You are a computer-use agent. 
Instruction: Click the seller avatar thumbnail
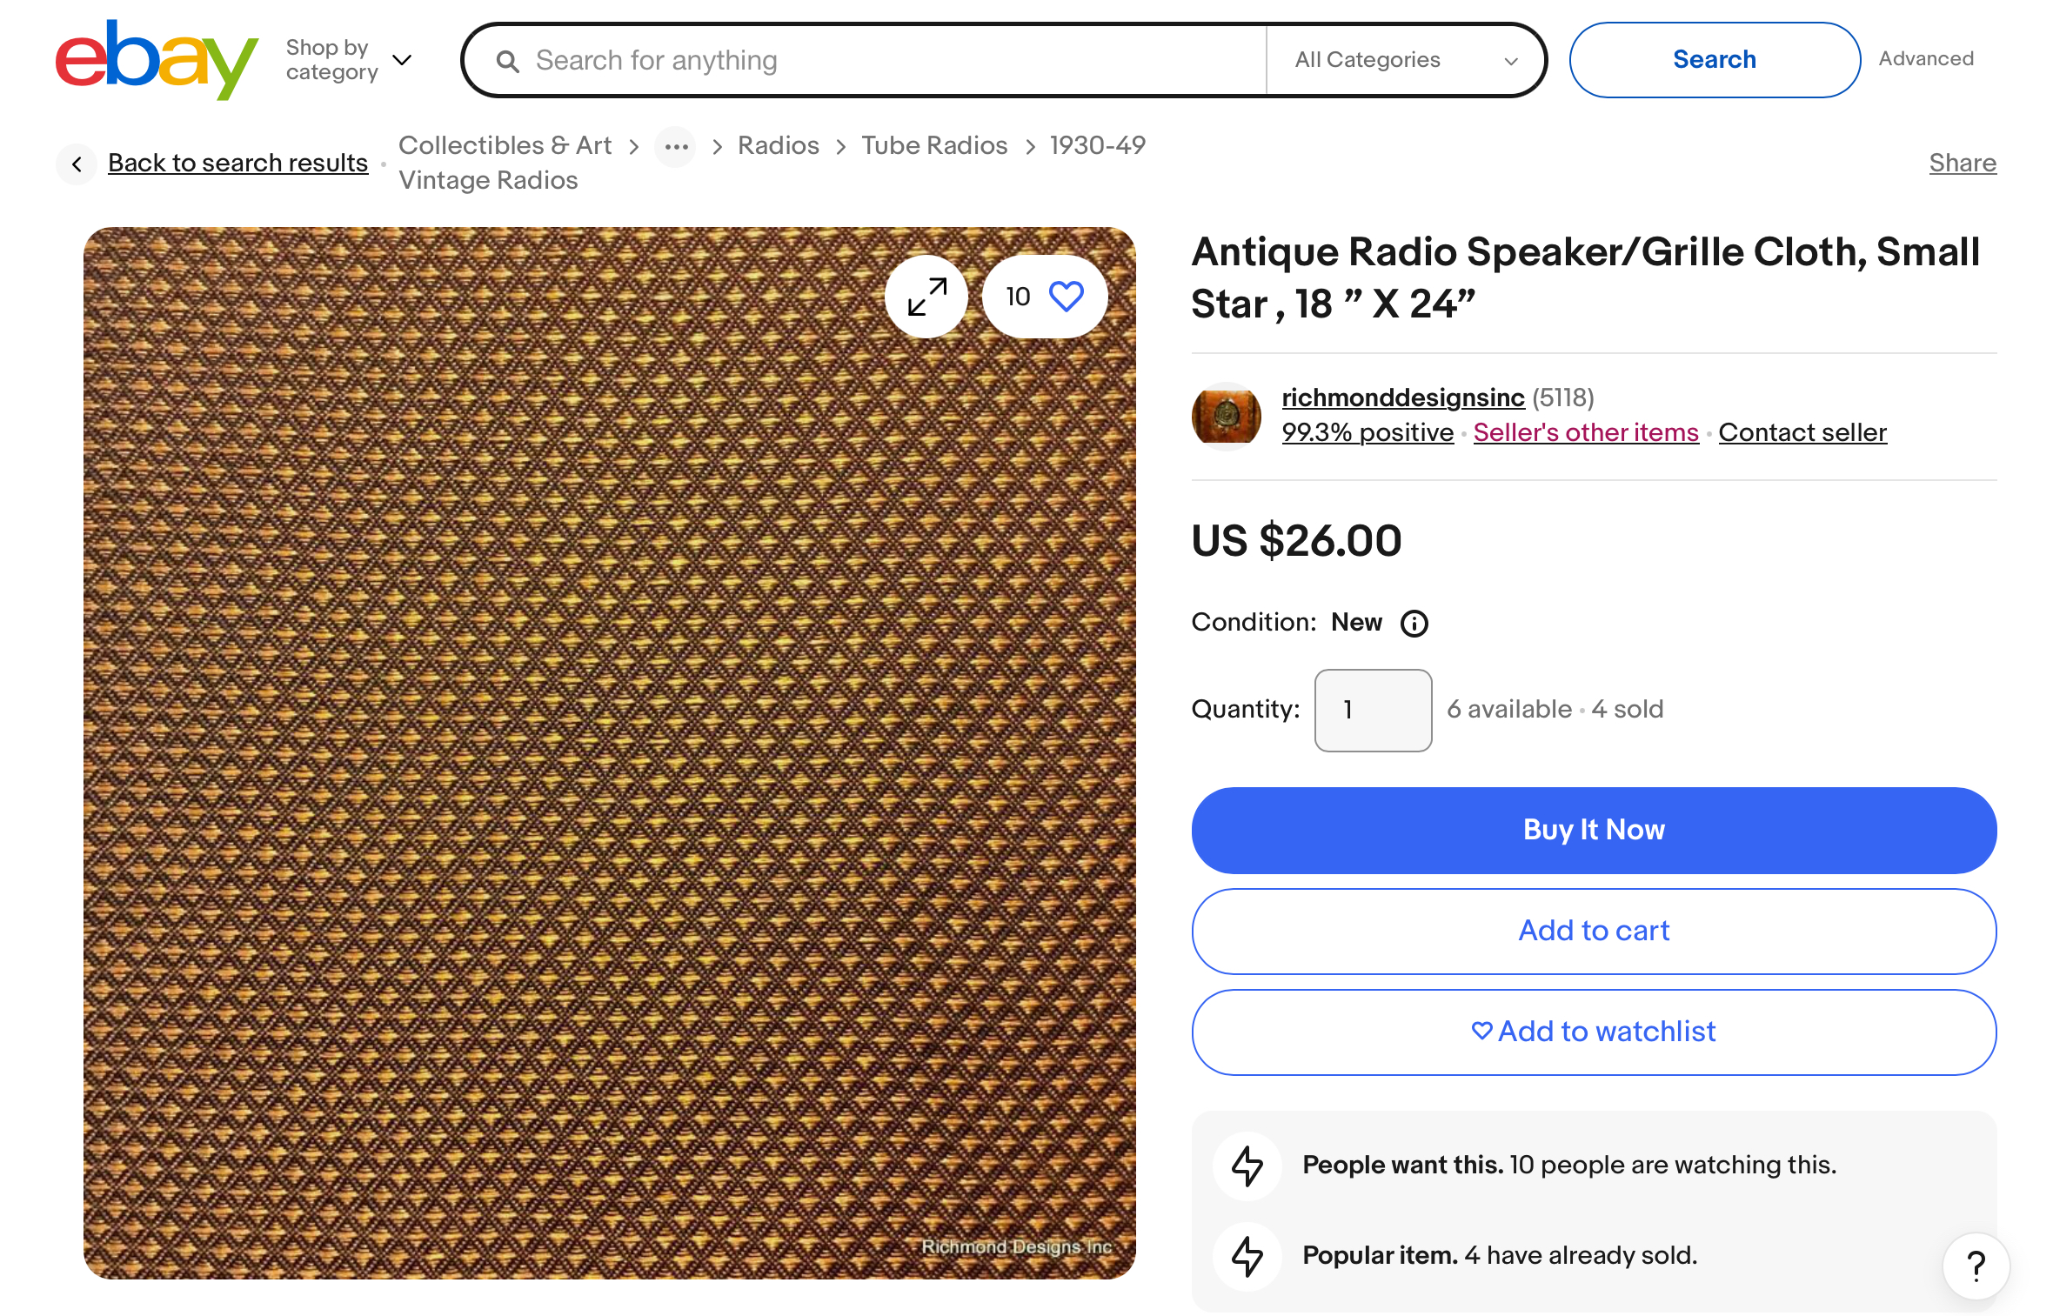pyautogui.click(x=1226, y=416)
